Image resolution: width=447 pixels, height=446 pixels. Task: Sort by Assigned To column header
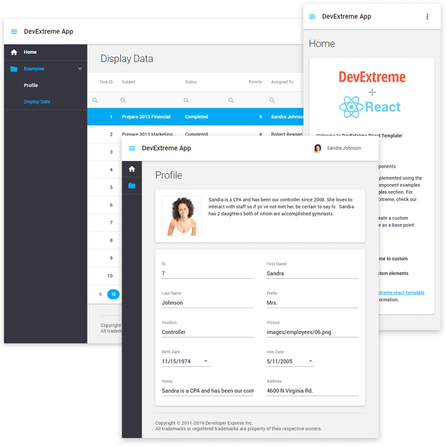282,82
